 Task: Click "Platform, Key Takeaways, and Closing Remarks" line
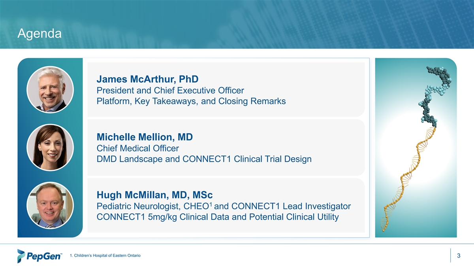[x=191, y=101]
